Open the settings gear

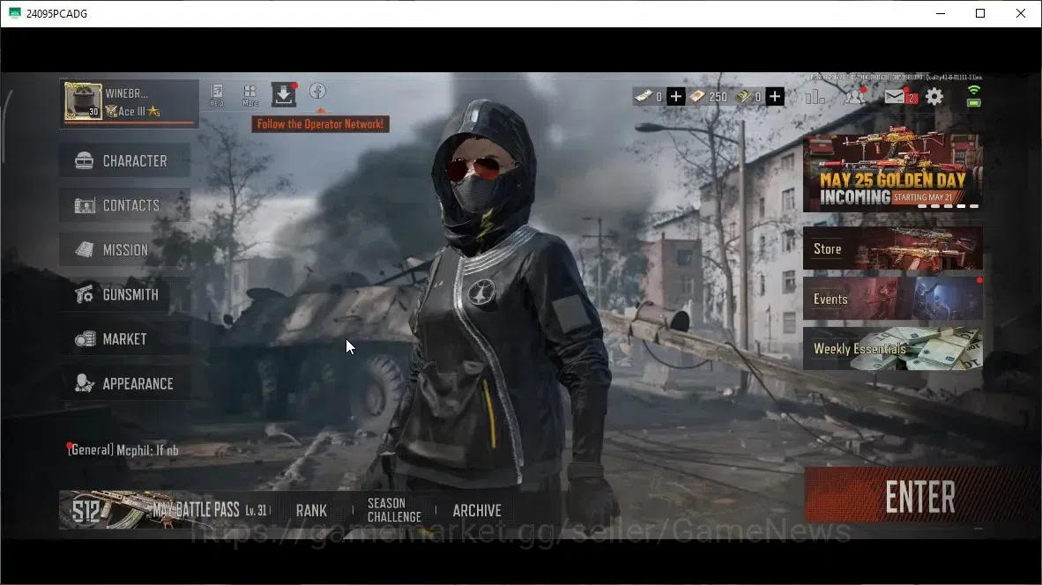934,97
